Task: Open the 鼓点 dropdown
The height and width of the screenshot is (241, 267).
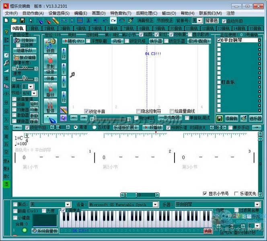Action: coord(68,204)
